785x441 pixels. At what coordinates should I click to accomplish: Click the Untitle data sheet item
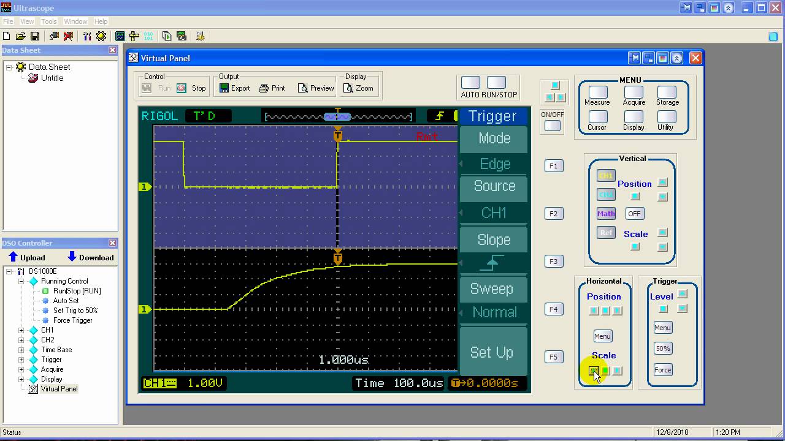tap(52, 78)
